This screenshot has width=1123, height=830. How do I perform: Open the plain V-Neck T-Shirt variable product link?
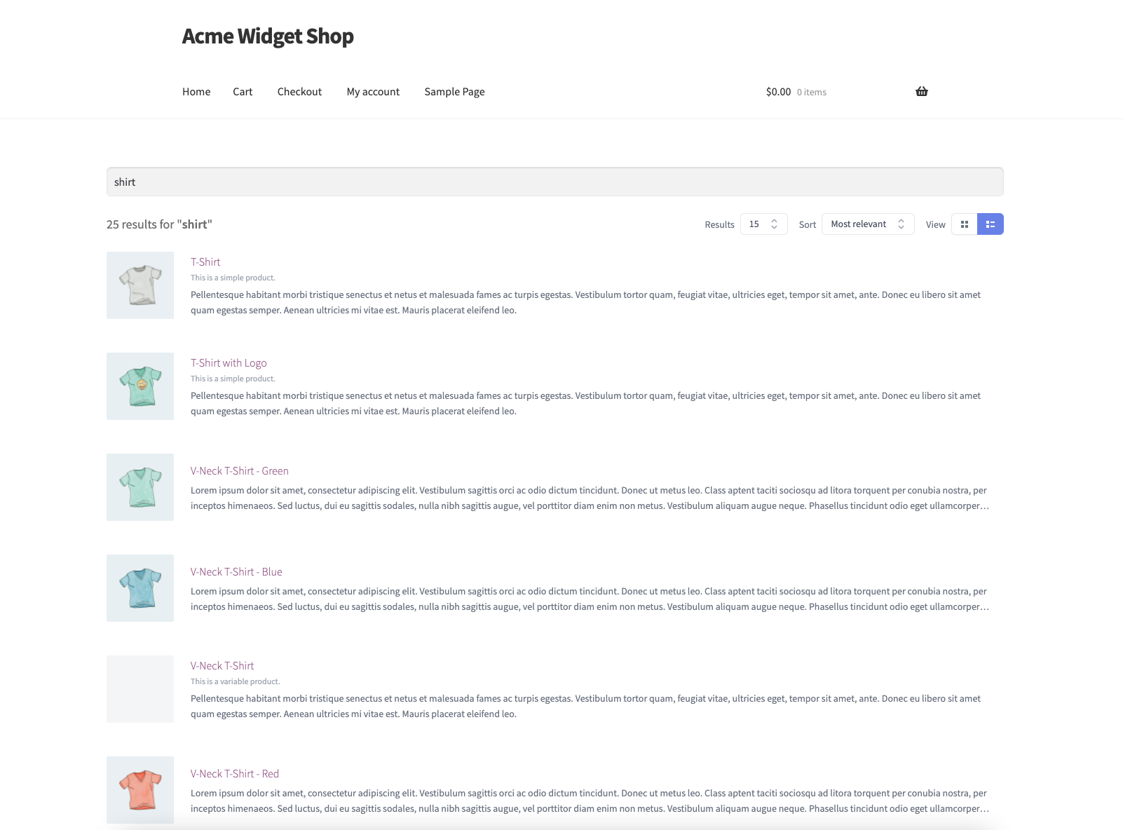(x=222, y=666)
